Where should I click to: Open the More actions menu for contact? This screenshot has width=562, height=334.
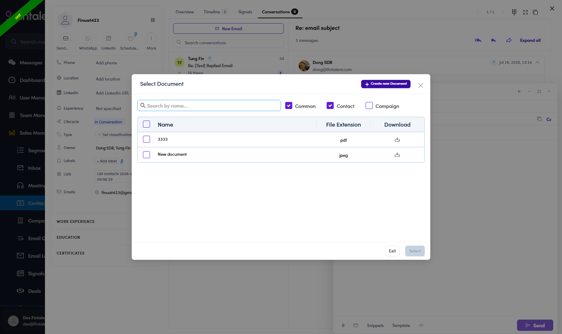pos(151,38)
